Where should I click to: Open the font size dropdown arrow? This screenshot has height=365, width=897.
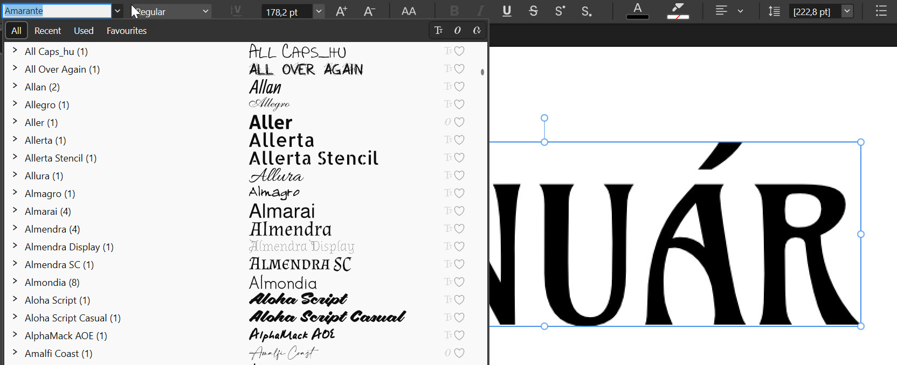tap(319, 11)
